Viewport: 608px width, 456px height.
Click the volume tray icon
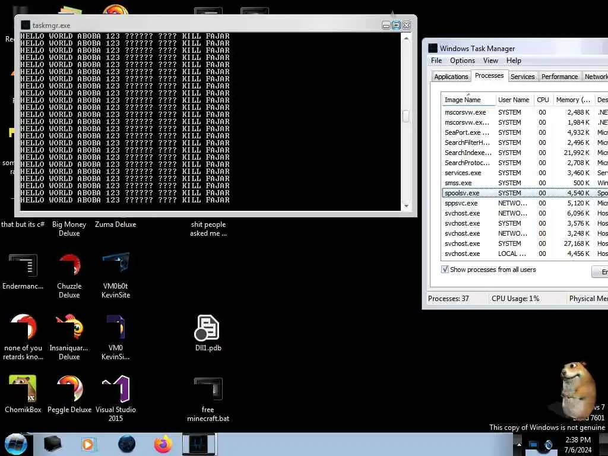[x=548, y=445]
